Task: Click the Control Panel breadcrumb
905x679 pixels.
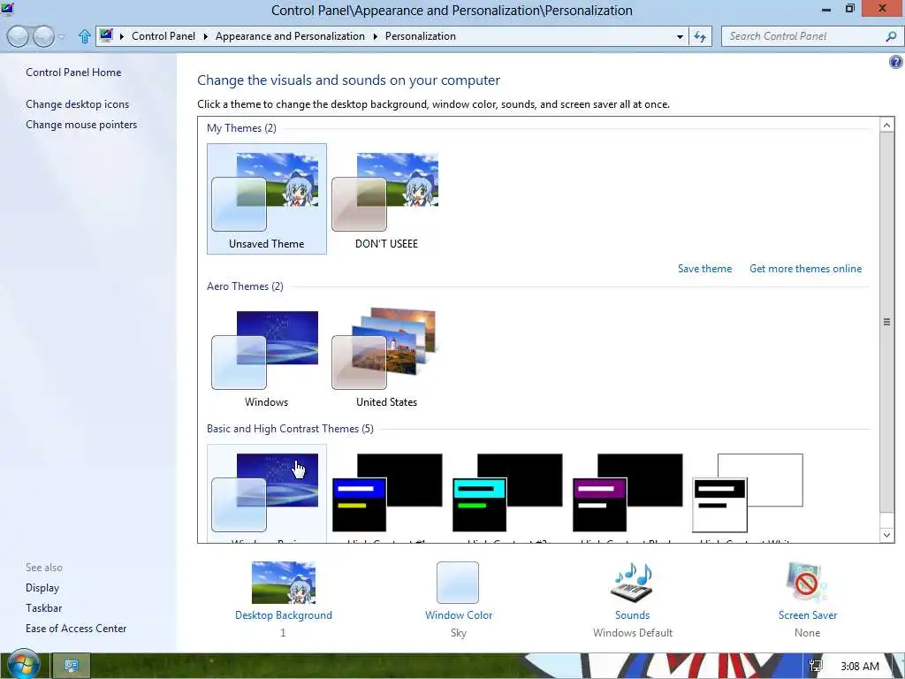Action: (x=164, y=35)
